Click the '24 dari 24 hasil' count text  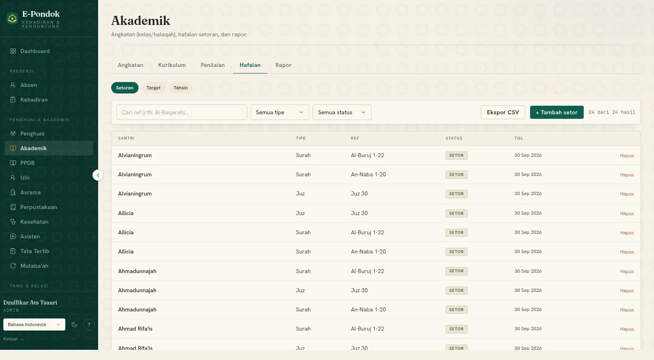click(x=612, y=112)
